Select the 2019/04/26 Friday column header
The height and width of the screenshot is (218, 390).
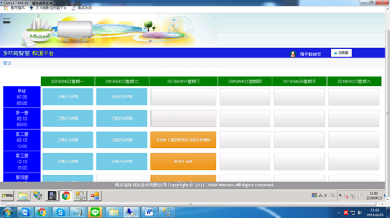pyautogui.click(x=300, y=81)
